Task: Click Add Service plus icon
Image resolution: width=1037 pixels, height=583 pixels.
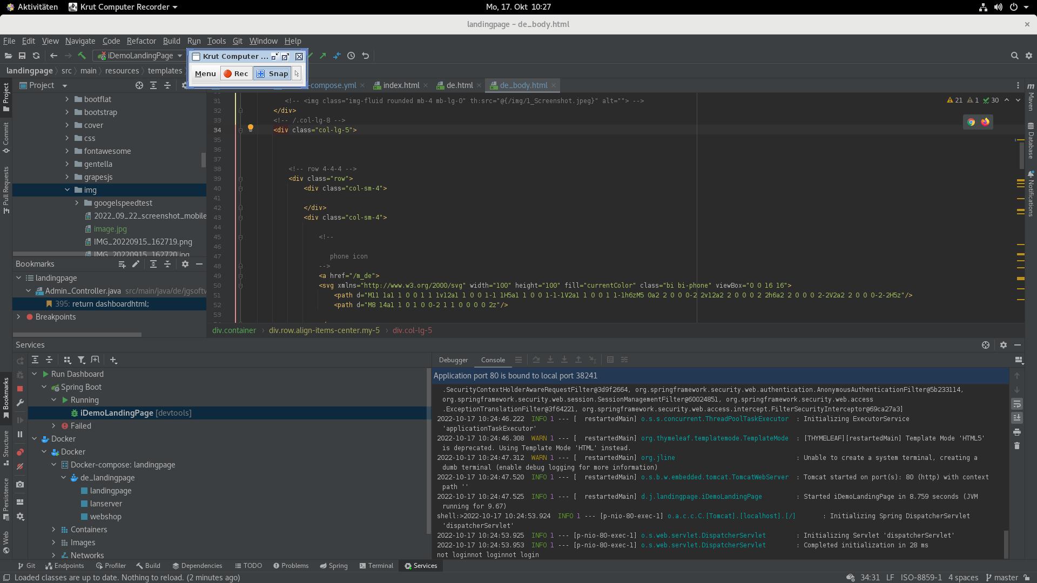Action: click(113, 360)
